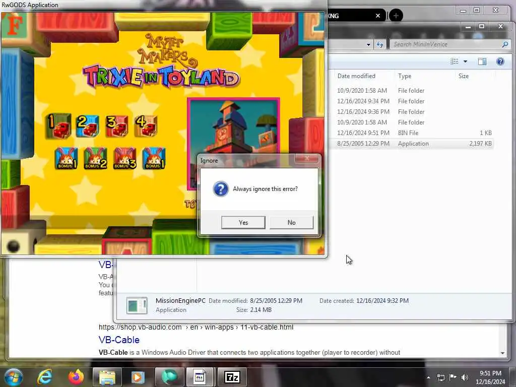The height and width of the screenshot is (387, 516).
Task: Open the view options dropdown arrow
Action: (x=465, y=61)
